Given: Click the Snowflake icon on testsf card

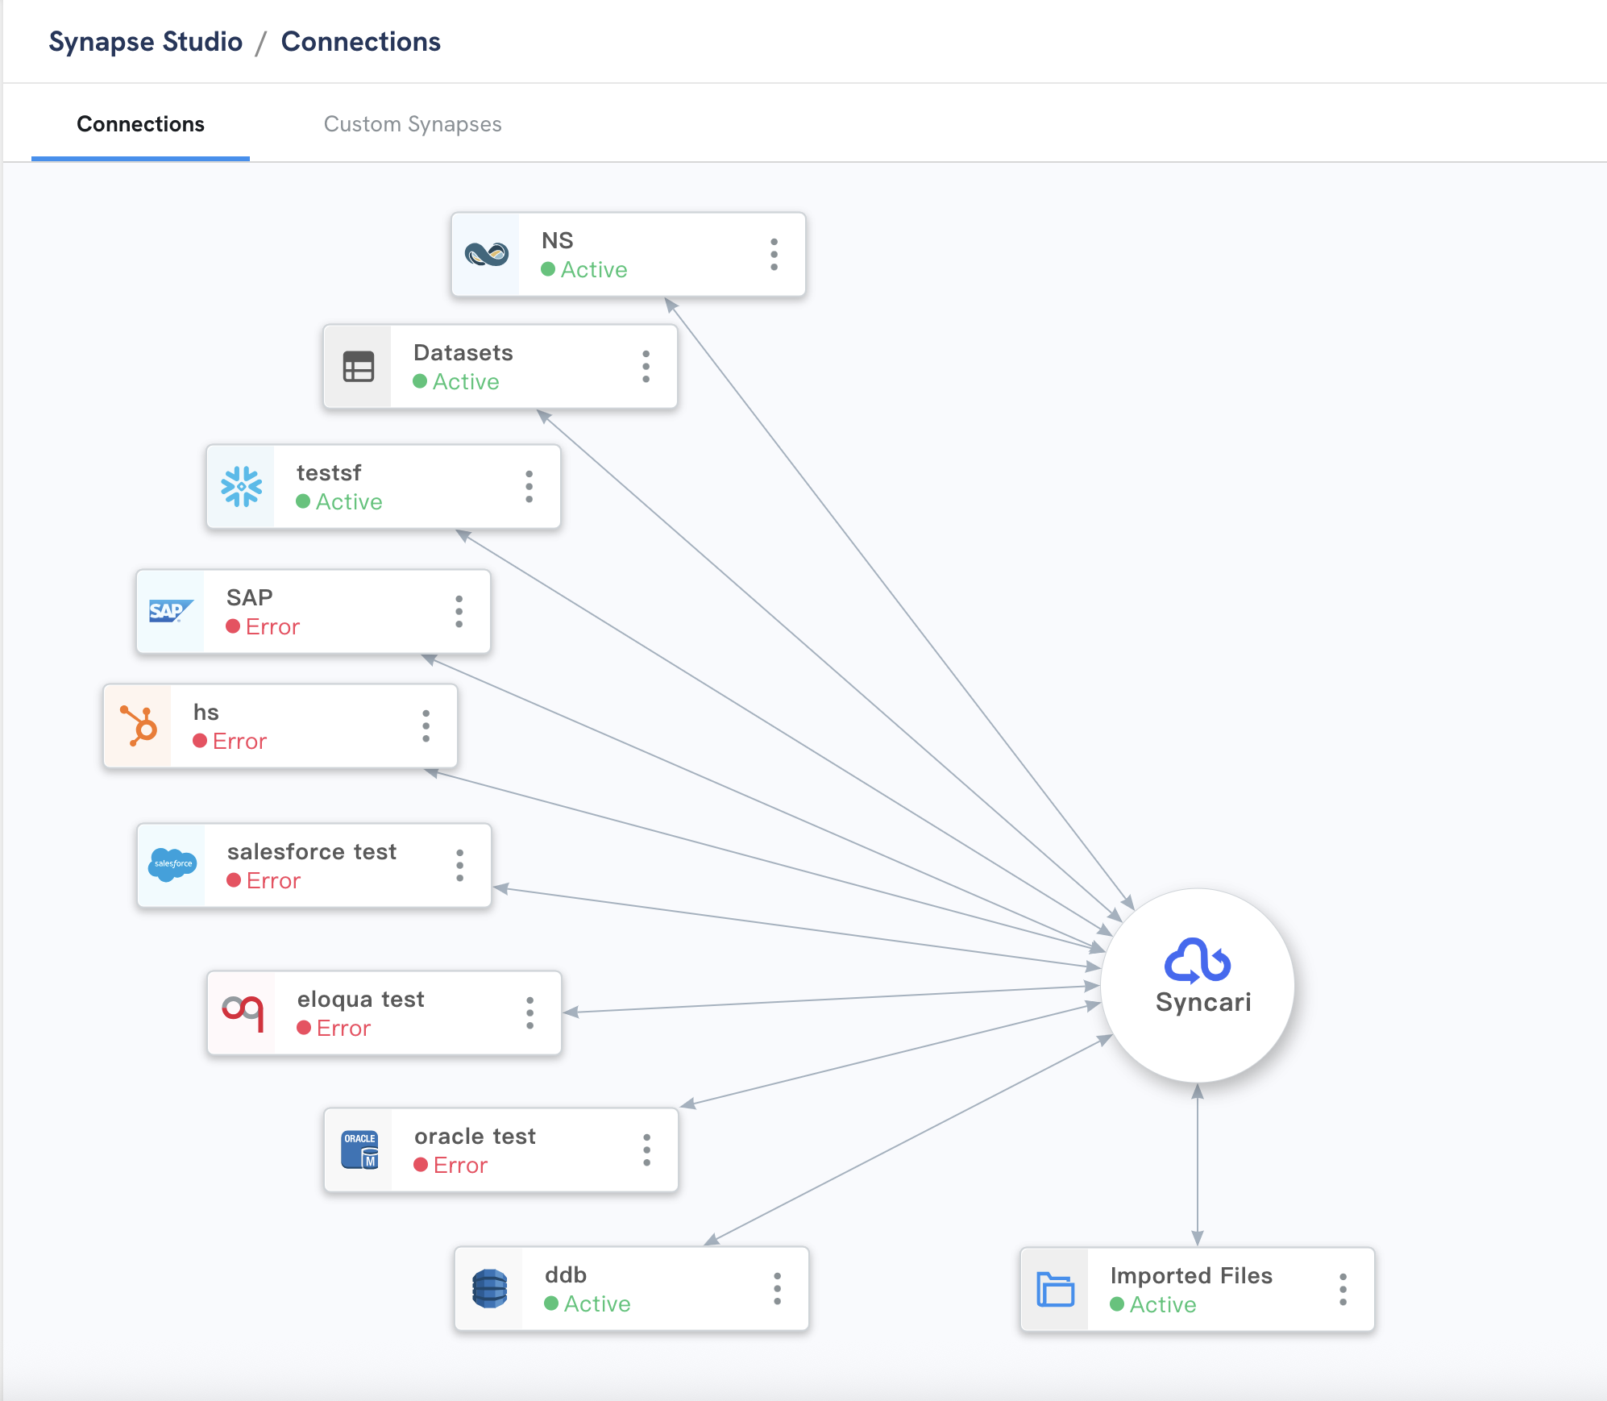Looking at the screenshot, I should coord(242,487).
